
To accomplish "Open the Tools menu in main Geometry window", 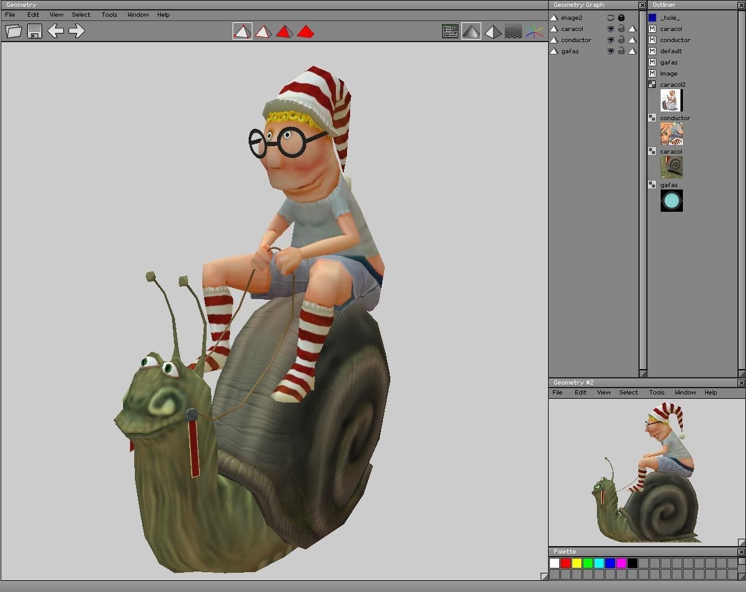I will pyautogui.click(x=109, y=15).
